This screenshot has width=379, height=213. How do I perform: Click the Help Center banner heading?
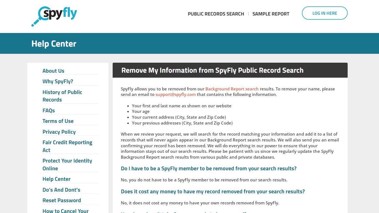click(54, 44)
